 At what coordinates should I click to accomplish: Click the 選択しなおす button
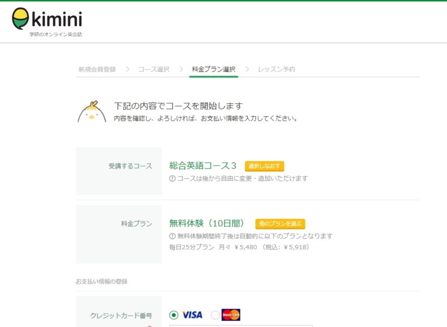pos(264,166)
